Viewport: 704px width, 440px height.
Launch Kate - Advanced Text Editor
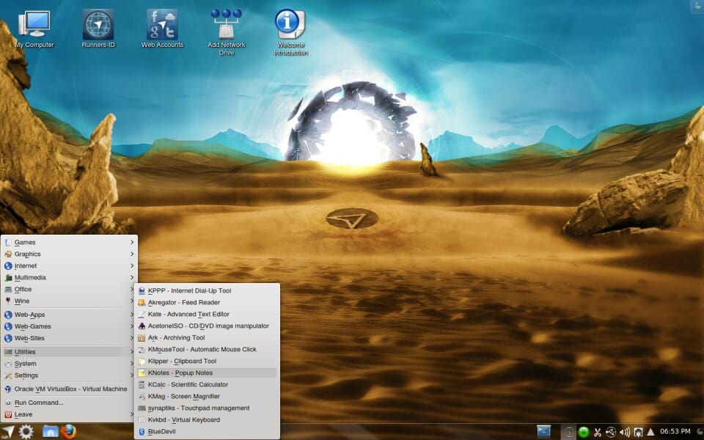[207, 315]
